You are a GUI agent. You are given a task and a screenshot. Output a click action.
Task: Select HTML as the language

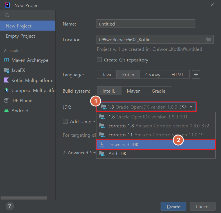[x=178, y=75]
